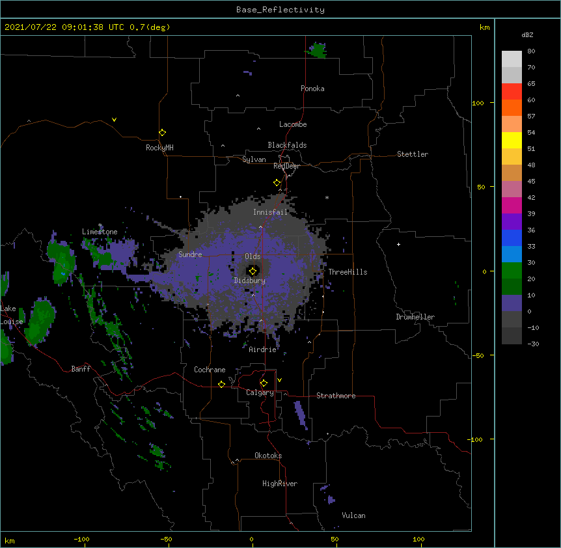Click the Lacombe city label
Screen dimensions: 561x548
coord(293,124)
